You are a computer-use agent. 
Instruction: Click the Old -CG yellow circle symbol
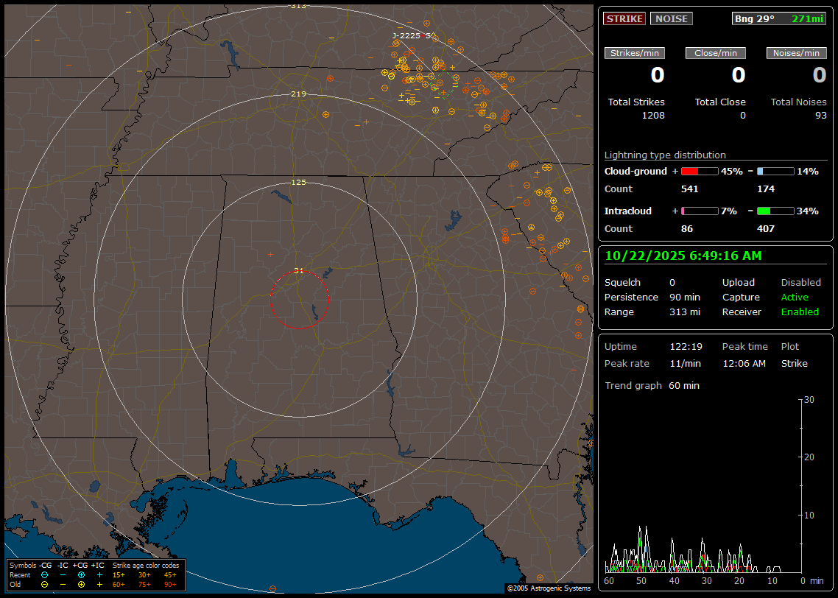(x=44, y=584)
